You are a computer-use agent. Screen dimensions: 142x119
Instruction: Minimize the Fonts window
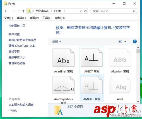coord(114,4)
